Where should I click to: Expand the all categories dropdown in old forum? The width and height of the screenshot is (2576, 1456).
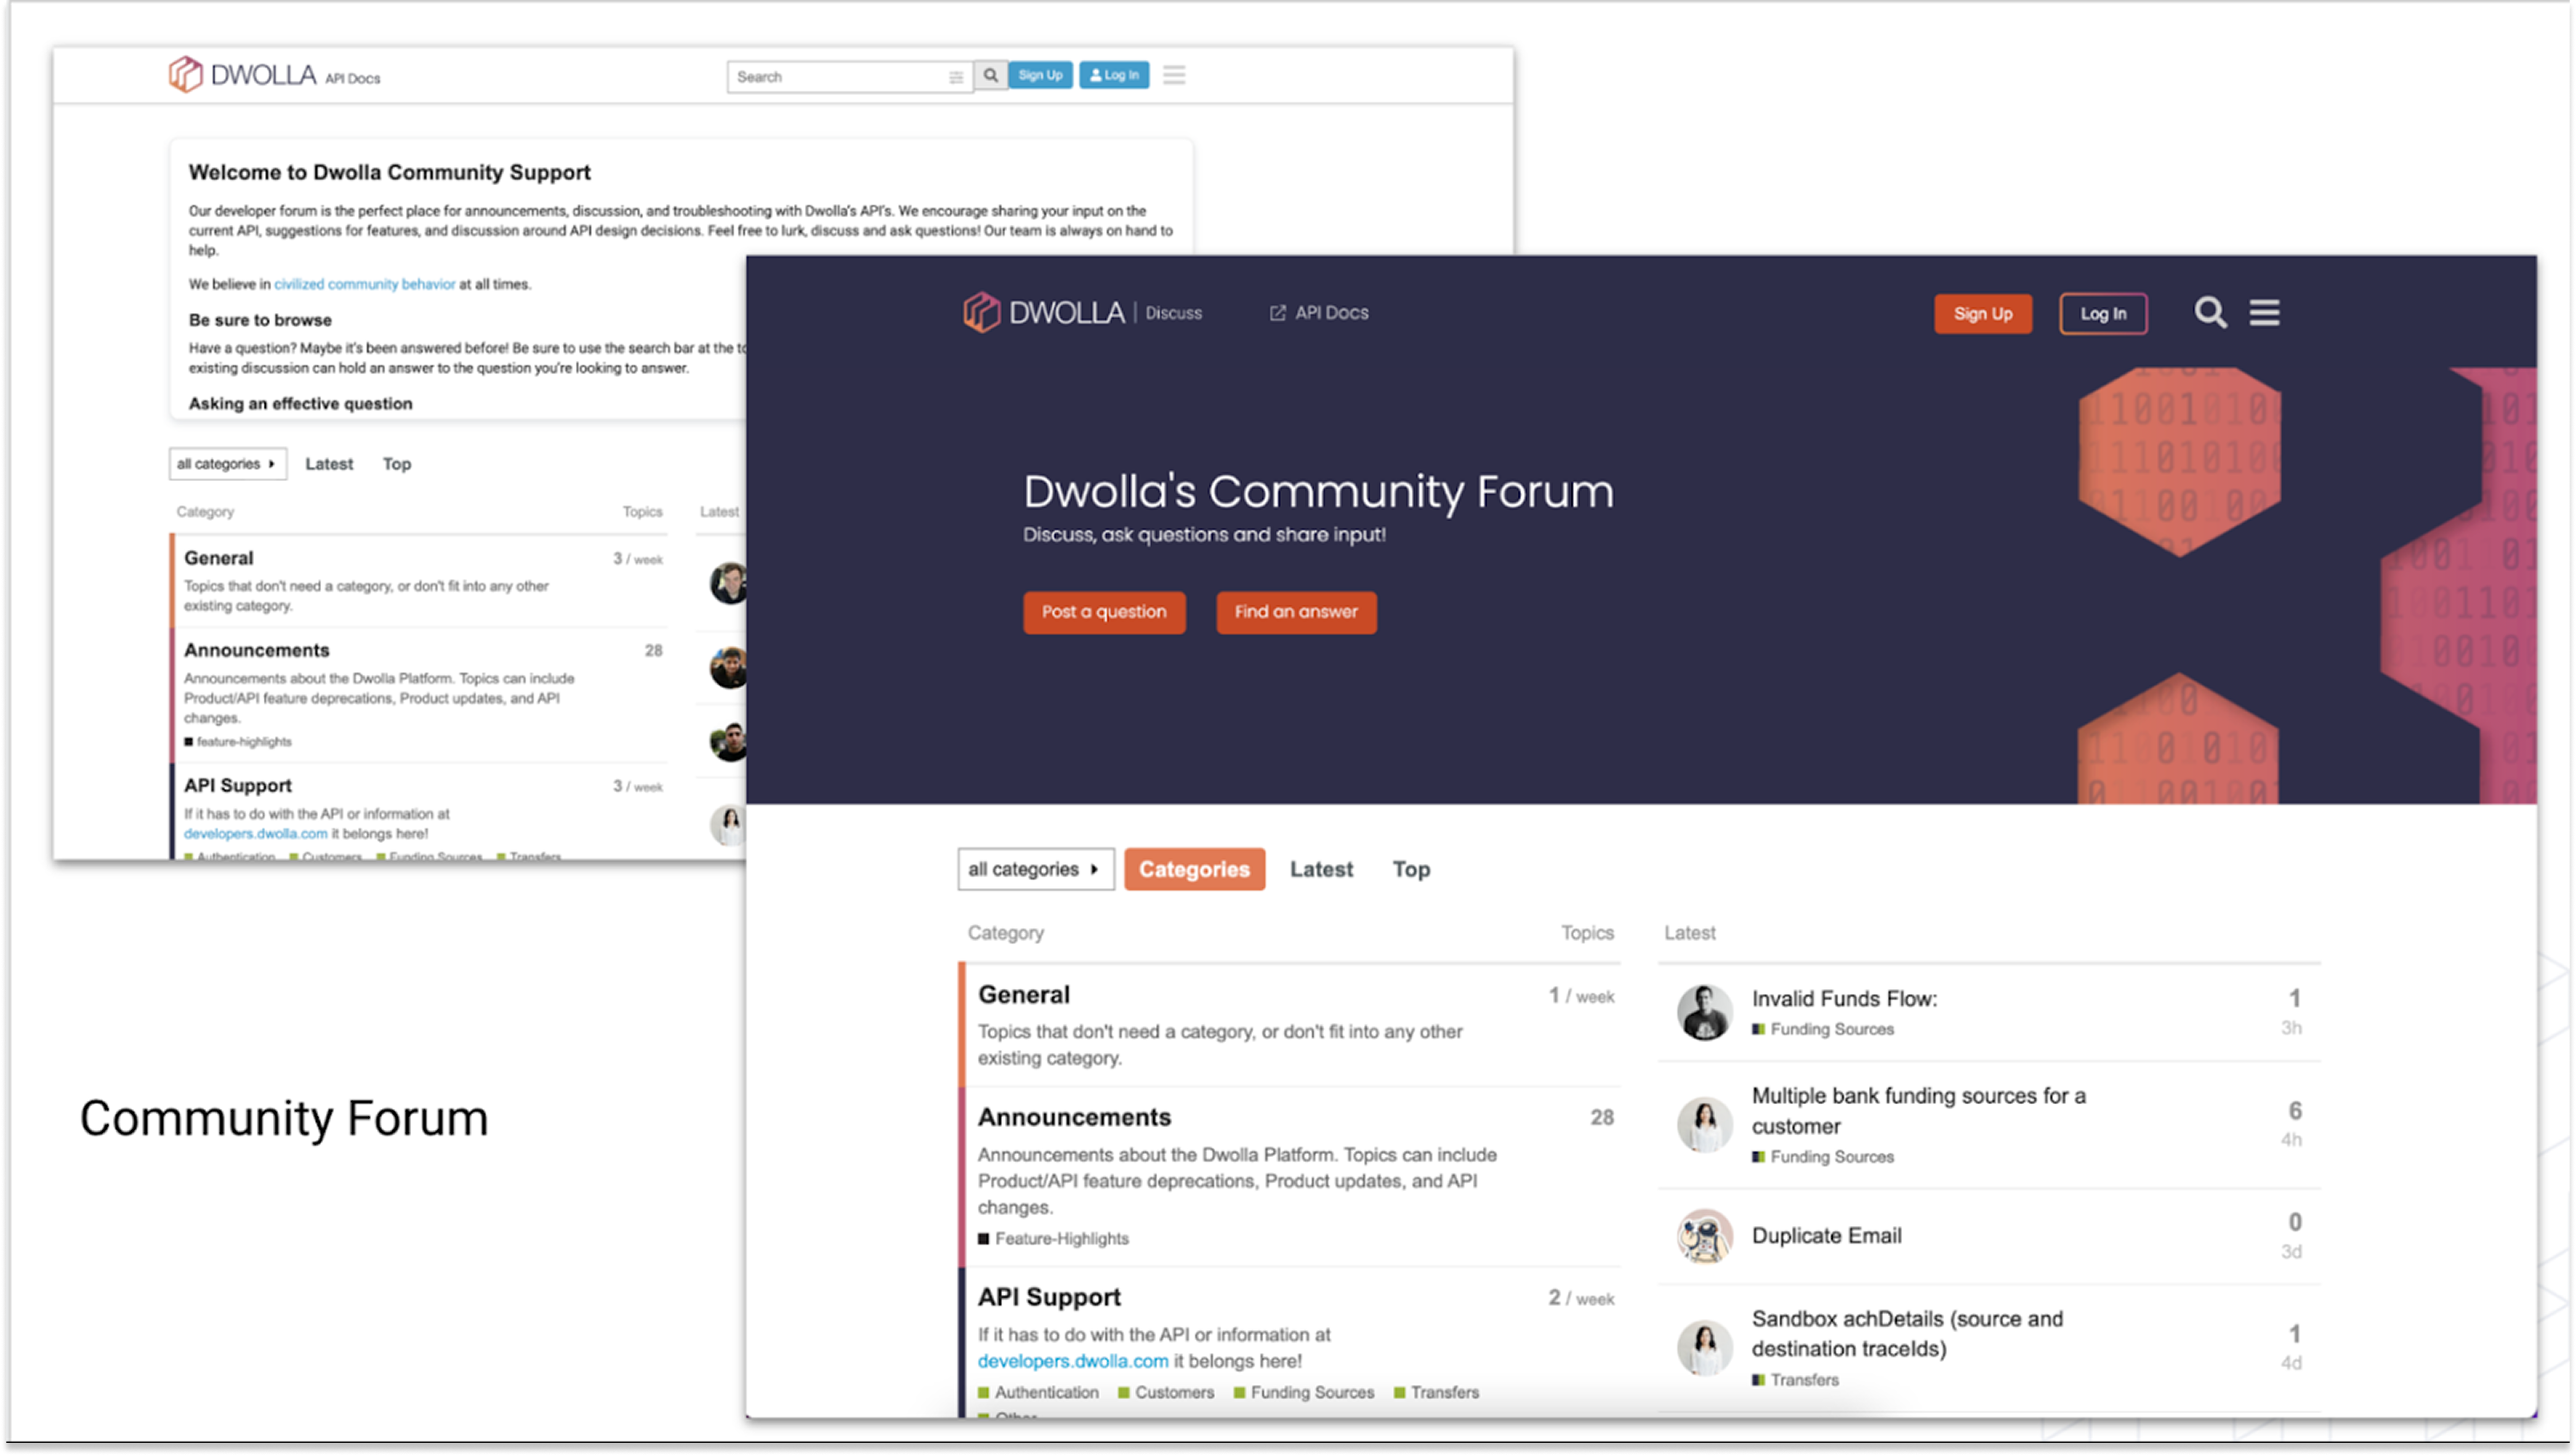point(227,464)
